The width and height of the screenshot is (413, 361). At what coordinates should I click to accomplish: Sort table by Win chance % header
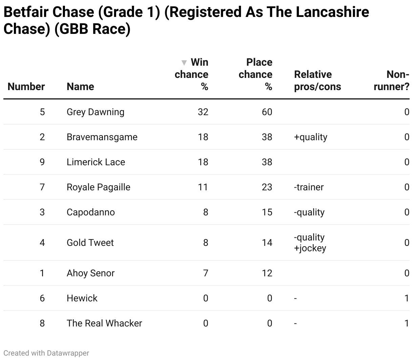(192, 75)
